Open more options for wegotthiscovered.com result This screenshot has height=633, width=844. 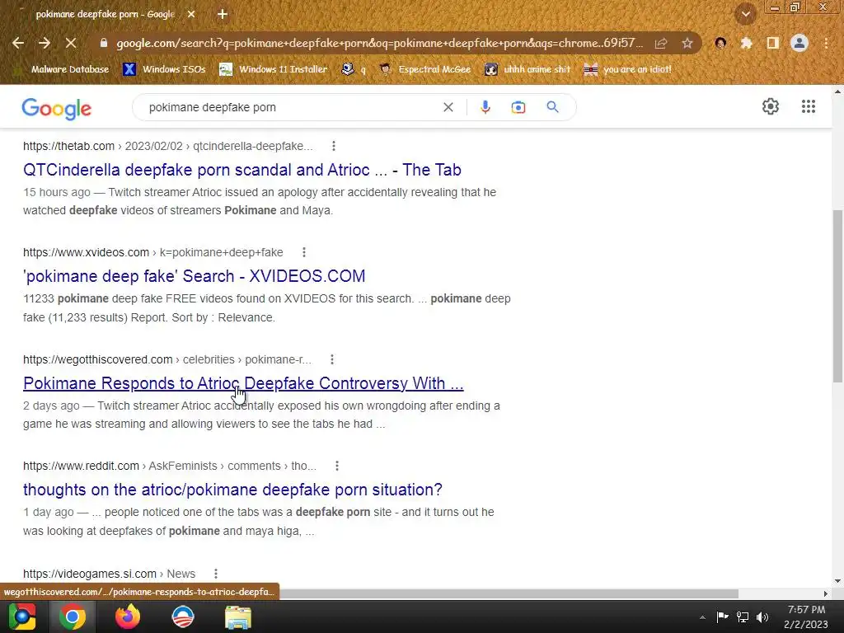(332, 359)
